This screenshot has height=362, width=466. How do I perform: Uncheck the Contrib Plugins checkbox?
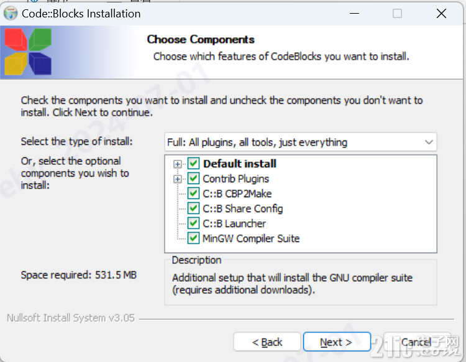pyautogui.click(x=193, y=179)
